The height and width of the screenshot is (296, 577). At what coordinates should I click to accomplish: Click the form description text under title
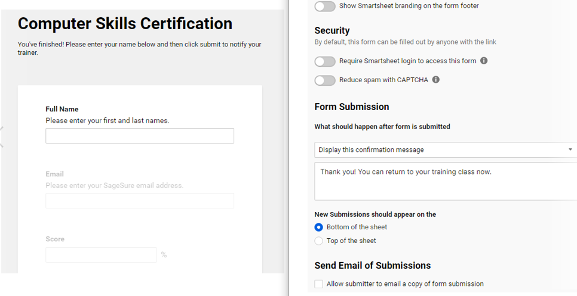[139, 48]
